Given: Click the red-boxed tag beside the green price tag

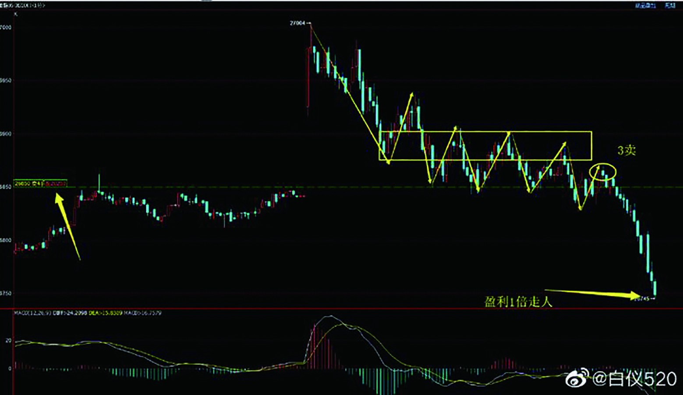Looking at the screenshot, I should click(x=56, y=183).
